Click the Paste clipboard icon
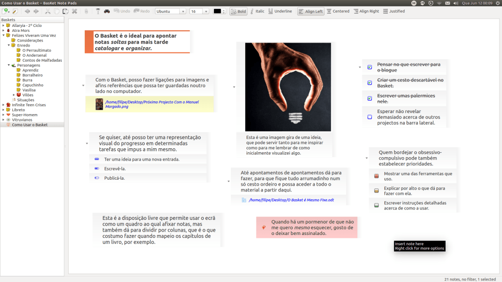The height and width of the screenshot is (282, 502). pyautogui.click(x=66, y=11)
